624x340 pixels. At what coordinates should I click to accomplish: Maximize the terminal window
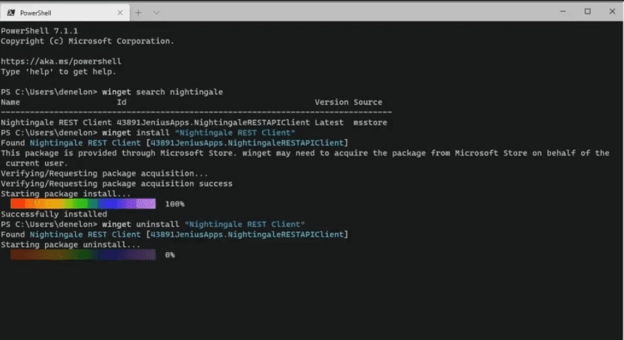click(x=588, y=11)
